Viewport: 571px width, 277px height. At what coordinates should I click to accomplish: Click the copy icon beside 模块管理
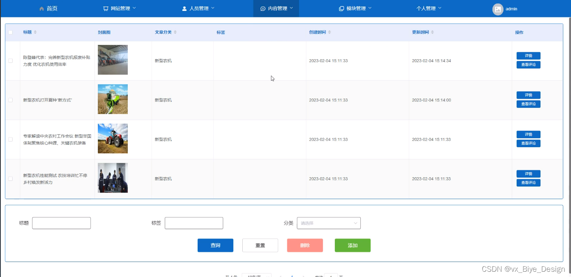(341, 9)
